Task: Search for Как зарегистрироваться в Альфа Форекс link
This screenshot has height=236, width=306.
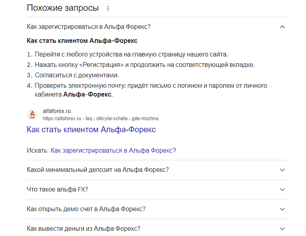Action: tap(113, 151)
